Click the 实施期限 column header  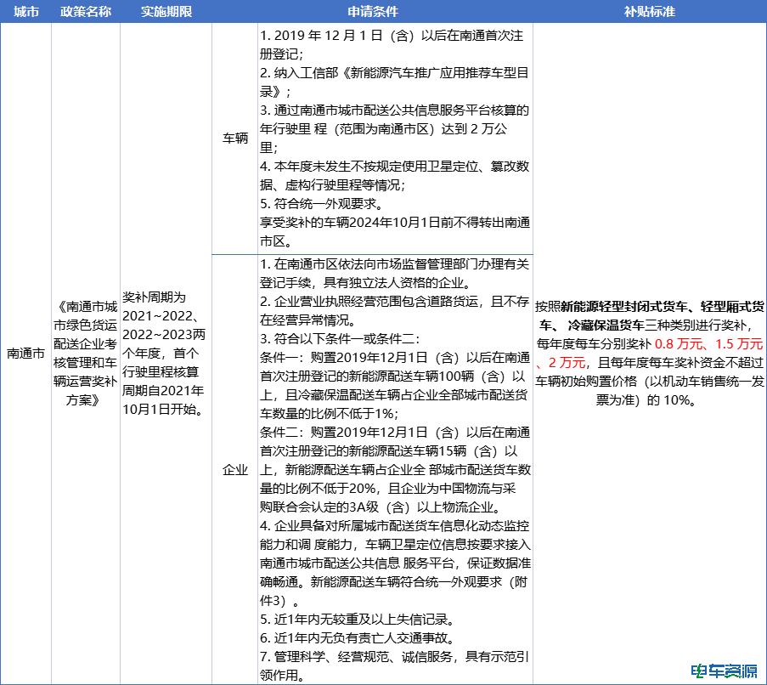pyautogui.click(x=166, y=12)
